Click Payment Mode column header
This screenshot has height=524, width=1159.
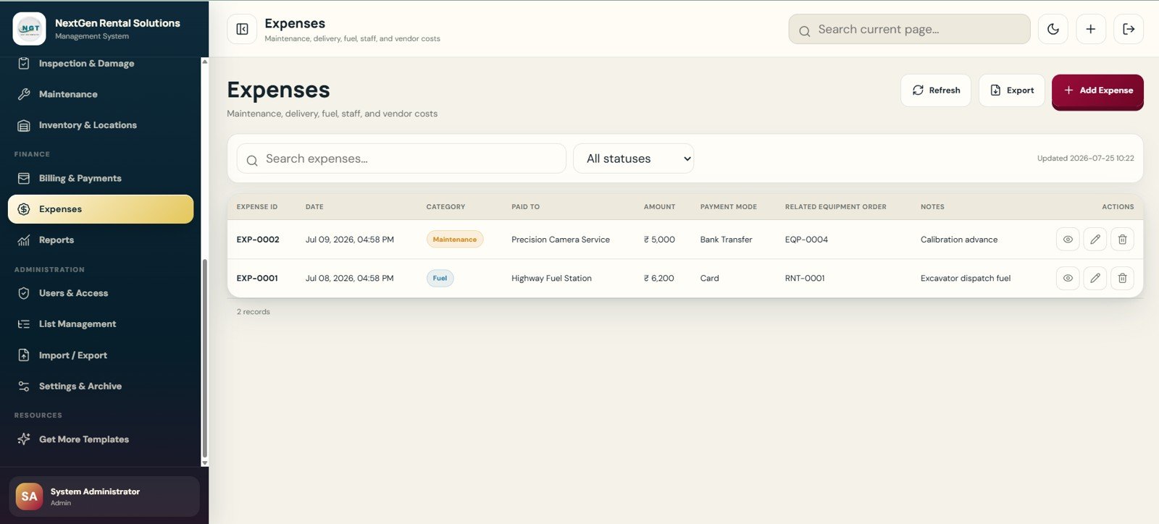pos(728,207)
